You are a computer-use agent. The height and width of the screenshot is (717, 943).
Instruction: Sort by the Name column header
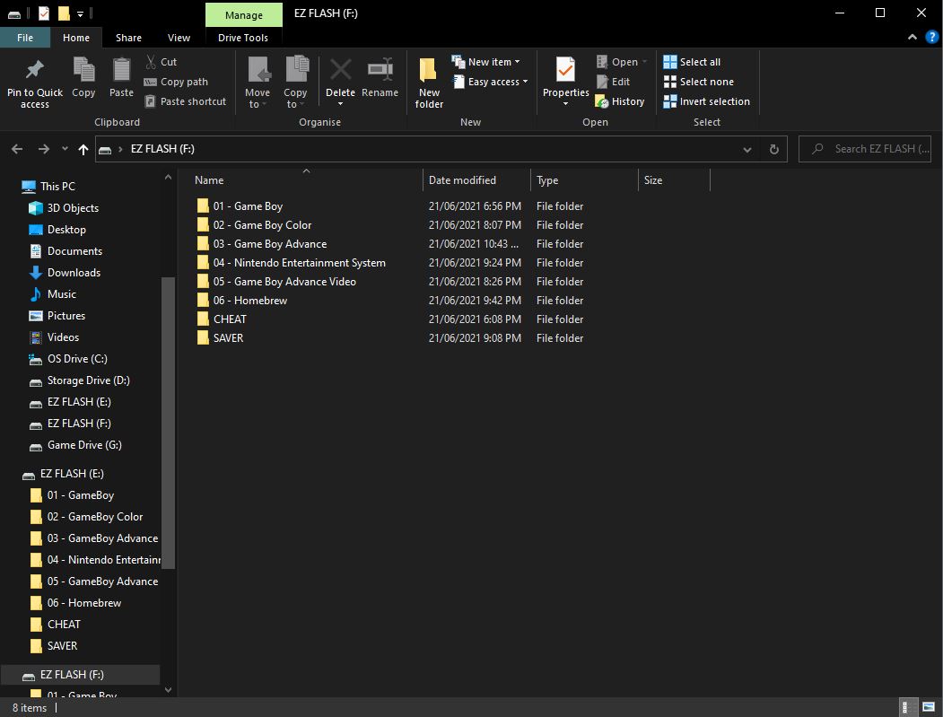click(308, 179)
